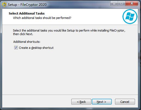Click the greyed-out maximize button
This screenshot has height=110, width=141.
(122, 4)
